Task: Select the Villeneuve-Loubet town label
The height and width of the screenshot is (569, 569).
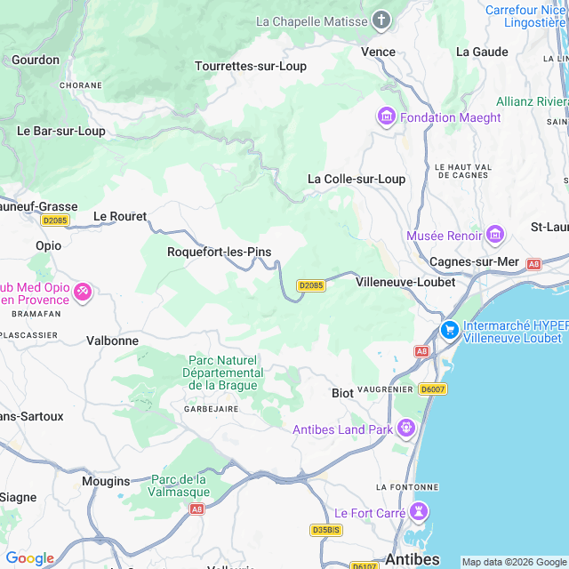Action: tap(405, 282)
